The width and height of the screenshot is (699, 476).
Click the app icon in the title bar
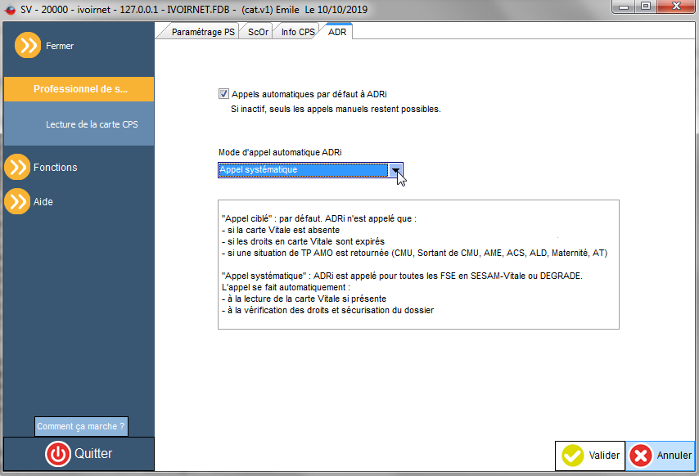(x=10, y=9)
